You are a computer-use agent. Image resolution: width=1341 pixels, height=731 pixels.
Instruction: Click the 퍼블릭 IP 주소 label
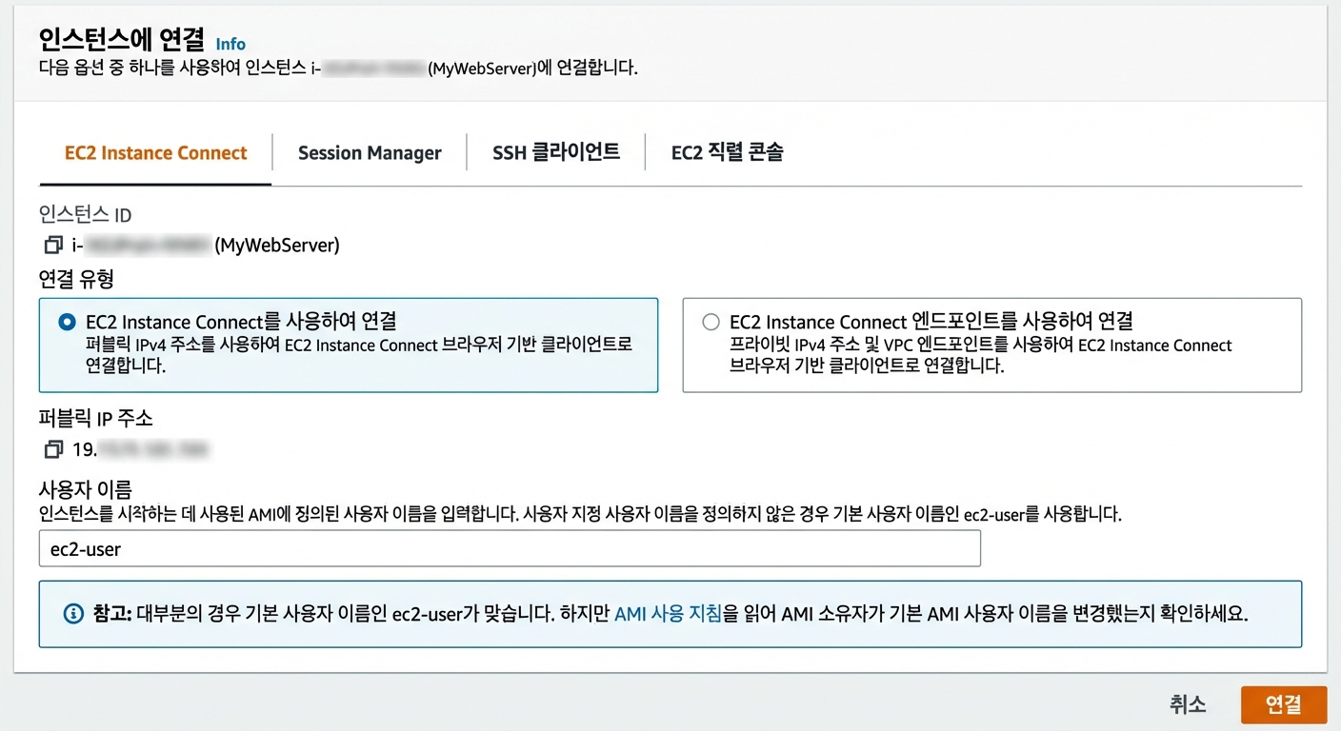click(95, 419)
